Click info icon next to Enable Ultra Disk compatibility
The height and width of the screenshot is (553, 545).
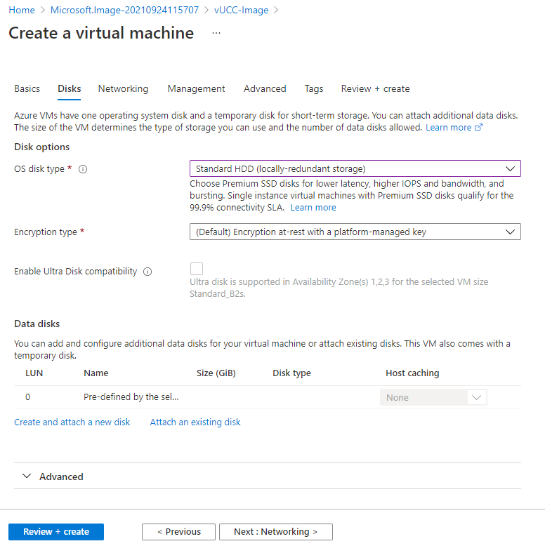pos(147,272)
